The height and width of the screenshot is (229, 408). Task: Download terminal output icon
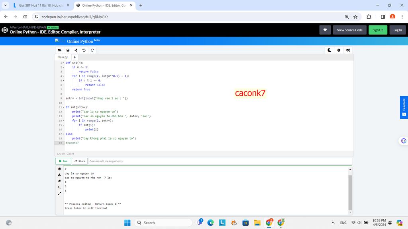(x=59, y=175)
